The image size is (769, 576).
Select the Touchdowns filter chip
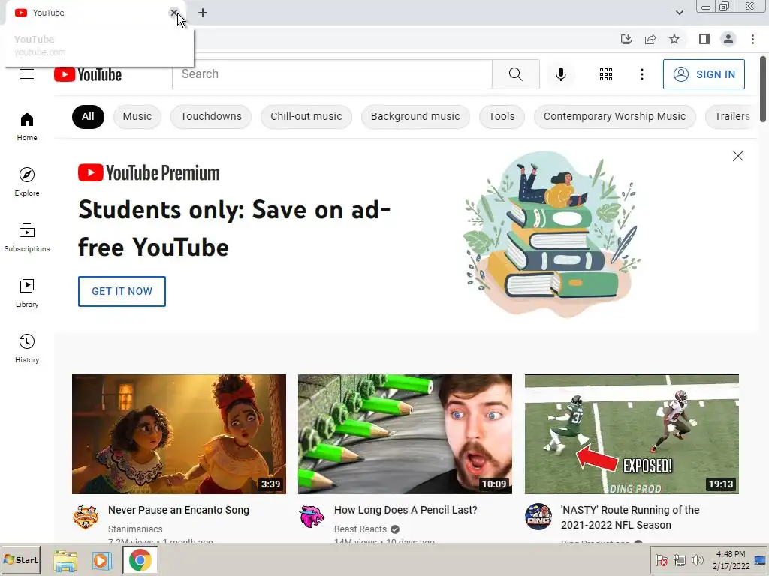click(211, 116)
